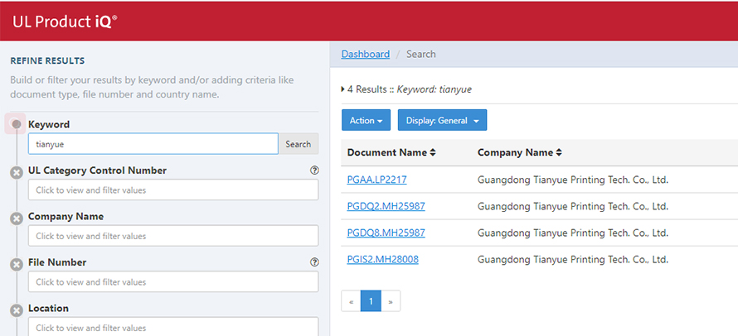
Task: Remove the File Number filter criterion
Action: coord(17,265)
